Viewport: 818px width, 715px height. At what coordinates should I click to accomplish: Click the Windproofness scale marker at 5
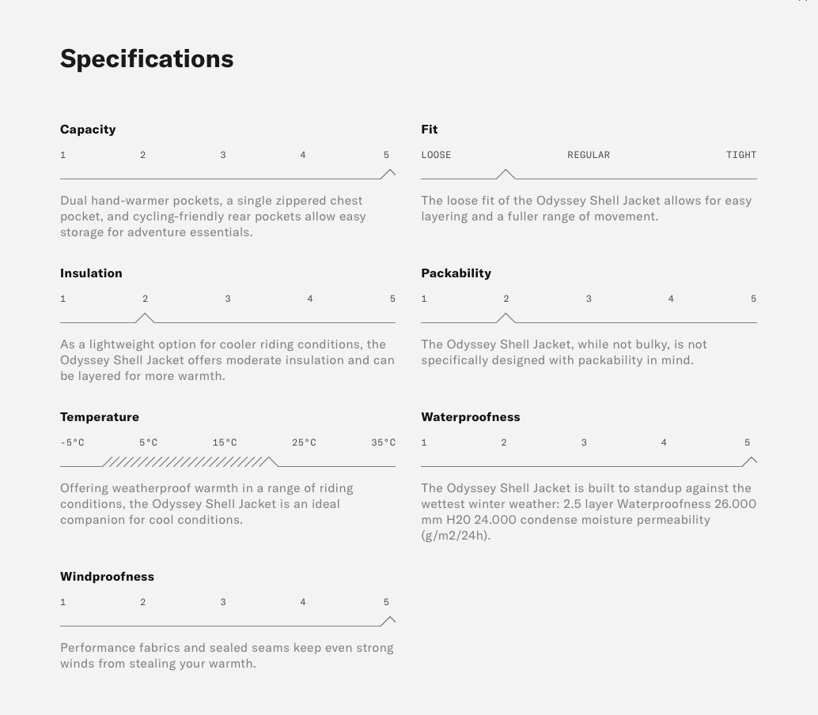[388, 621]
